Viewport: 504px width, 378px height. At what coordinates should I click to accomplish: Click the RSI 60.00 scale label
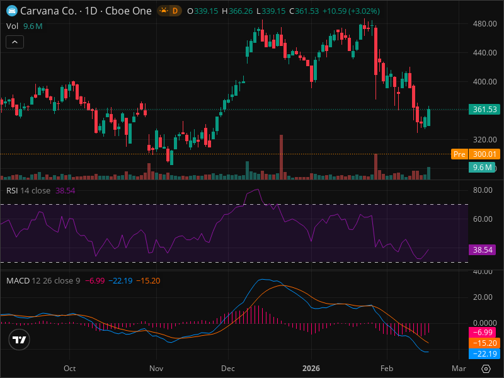(x=483, y=219)
